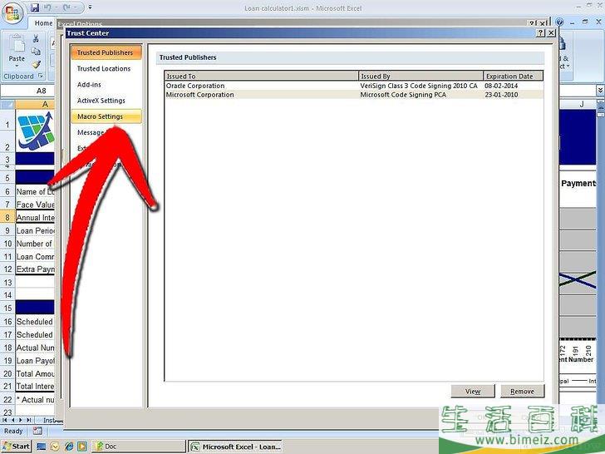Image resolution: width=605 pixels, height=454 pixels.
Task: Click the Show Desktop quick launch icon
Action: tap(41, 447)
